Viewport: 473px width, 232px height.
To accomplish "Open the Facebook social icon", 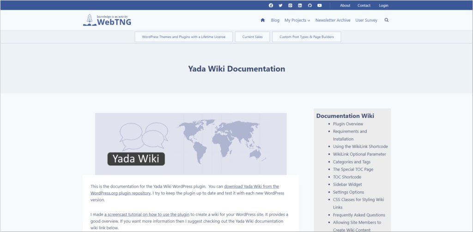I will 271,6.
